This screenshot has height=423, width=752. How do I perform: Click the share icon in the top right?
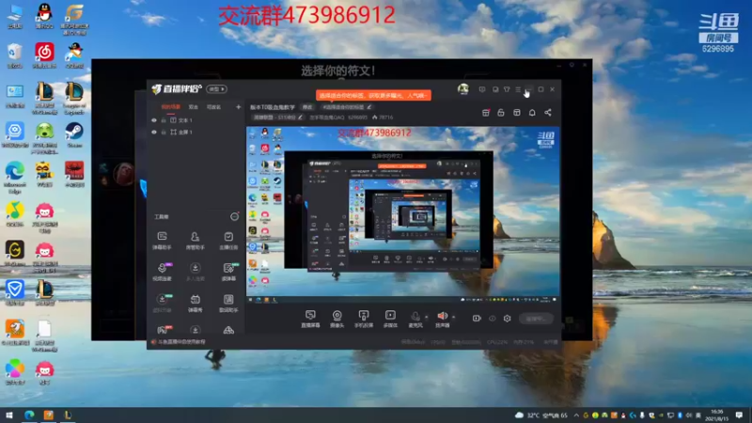coord(548,112)
